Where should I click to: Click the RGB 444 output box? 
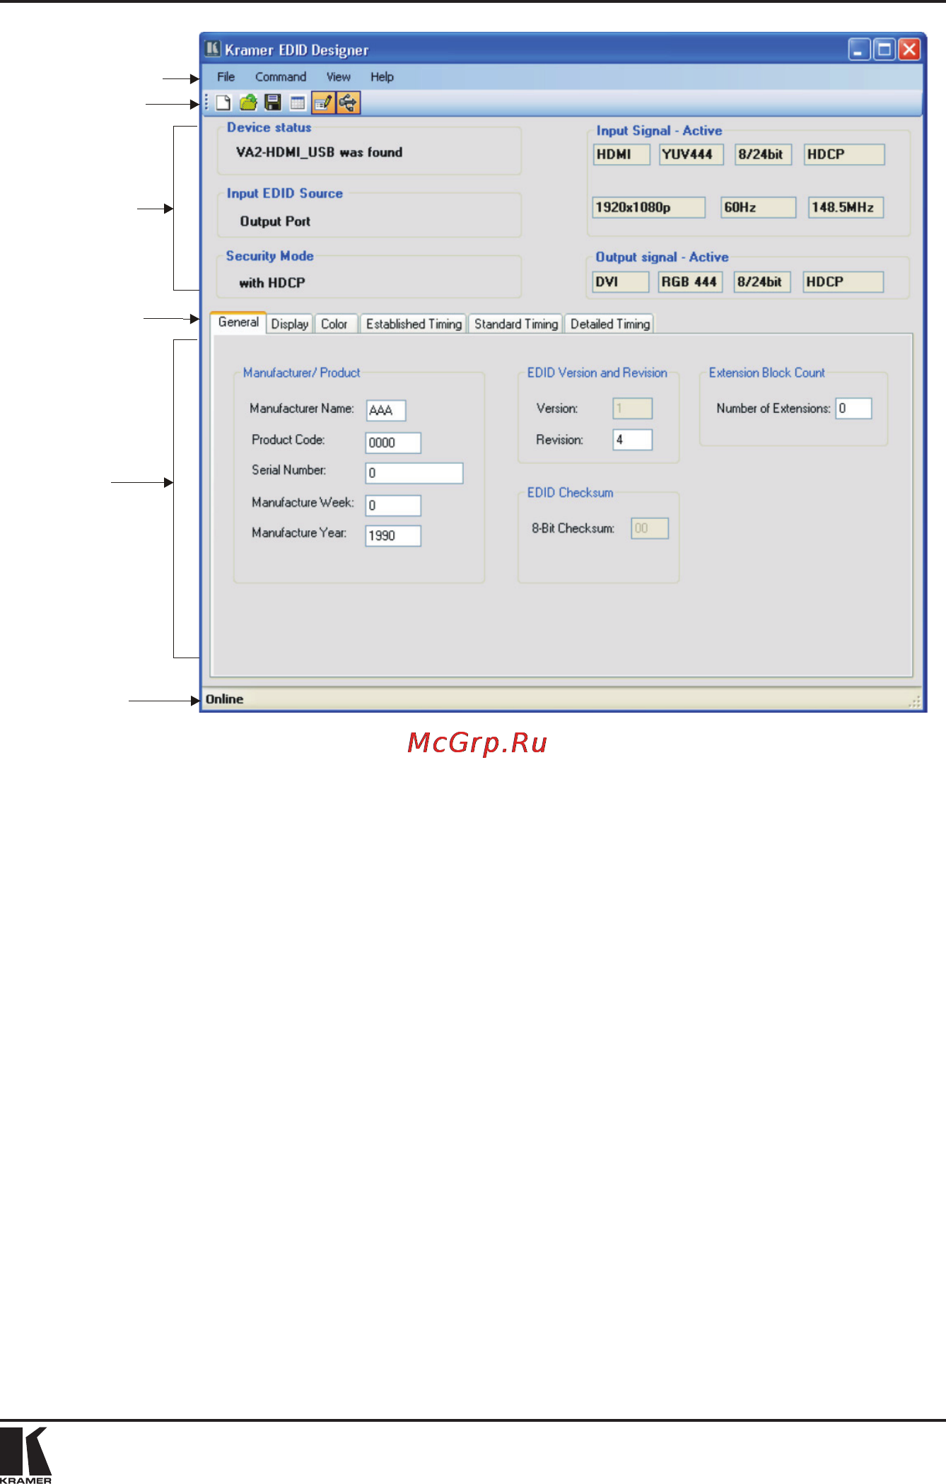(690, 281)
